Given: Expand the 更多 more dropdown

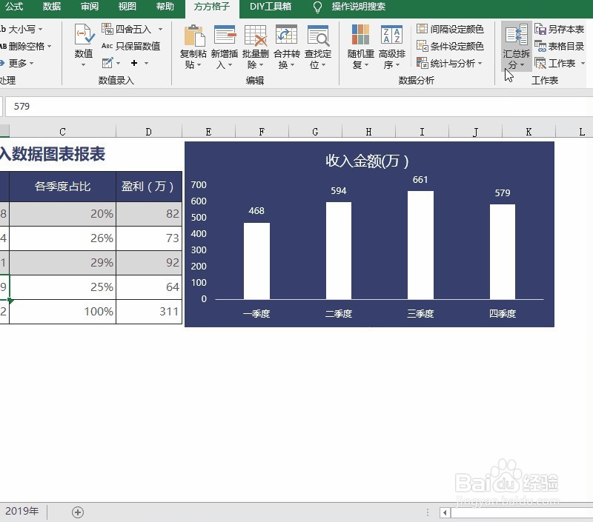Looking at the screenshot, I should pyautogui.click(x=31, y=63).
